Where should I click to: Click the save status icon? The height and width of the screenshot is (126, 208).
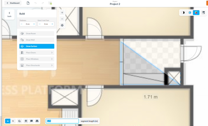pos(50,3)
